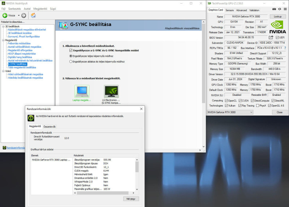Screen dimensions: 289x207
Task: Switch to the Validation tab in GPU-Z
Action: coord(254,10)
